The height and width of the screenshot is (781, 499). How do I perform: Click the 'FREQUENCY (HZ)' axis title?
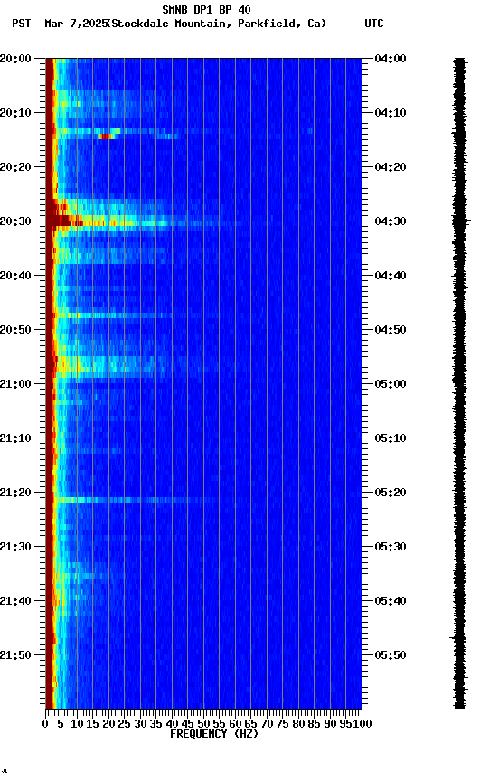coord(214,734)
